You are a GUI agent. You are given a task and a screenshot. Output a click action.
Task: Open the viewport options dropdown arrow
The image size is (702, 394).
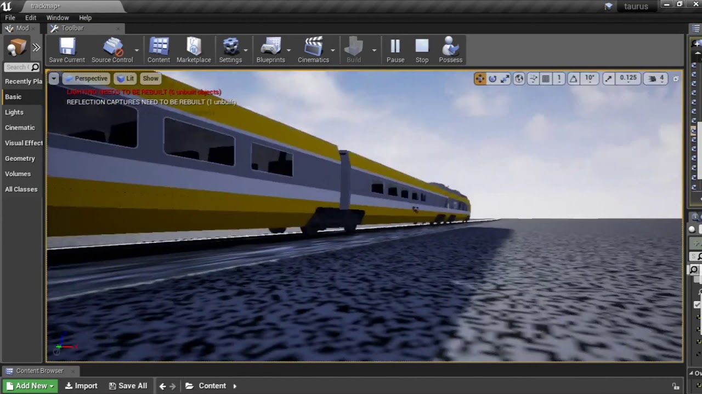(x=54, y=79)
